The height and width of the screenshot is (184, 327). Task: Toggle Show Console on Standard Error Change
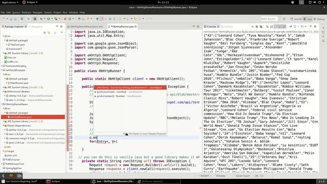point(284,27)
